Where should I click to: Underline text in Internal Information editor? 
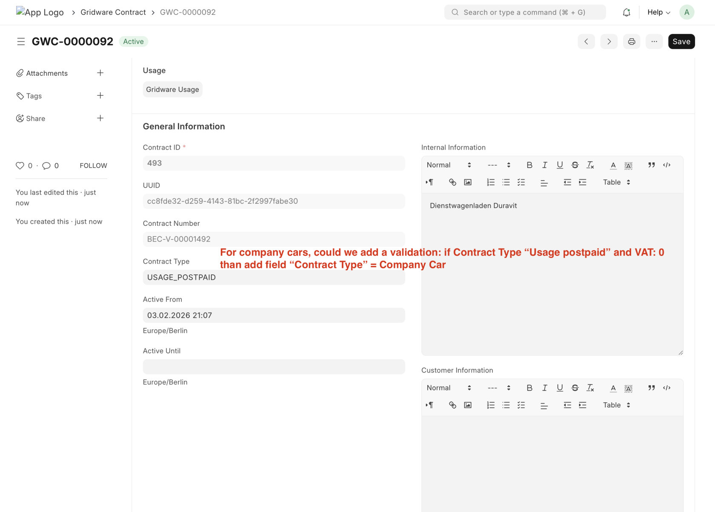[x=560, y=165]
